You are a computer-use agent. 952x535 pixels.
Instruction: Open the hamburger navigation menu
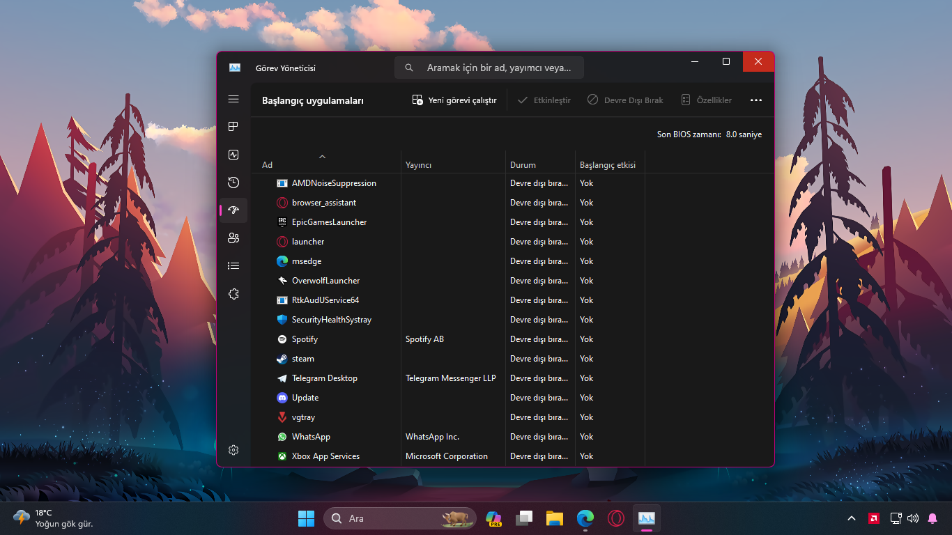233,100
